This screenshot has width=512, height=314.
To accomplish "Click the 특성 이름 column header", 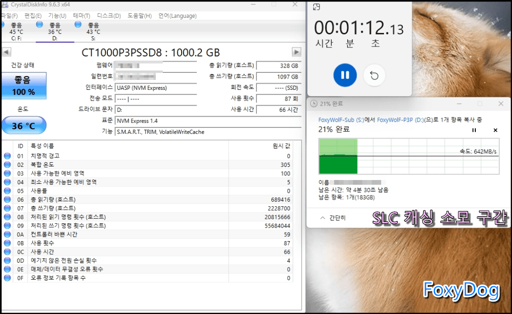I will point(128,146).
